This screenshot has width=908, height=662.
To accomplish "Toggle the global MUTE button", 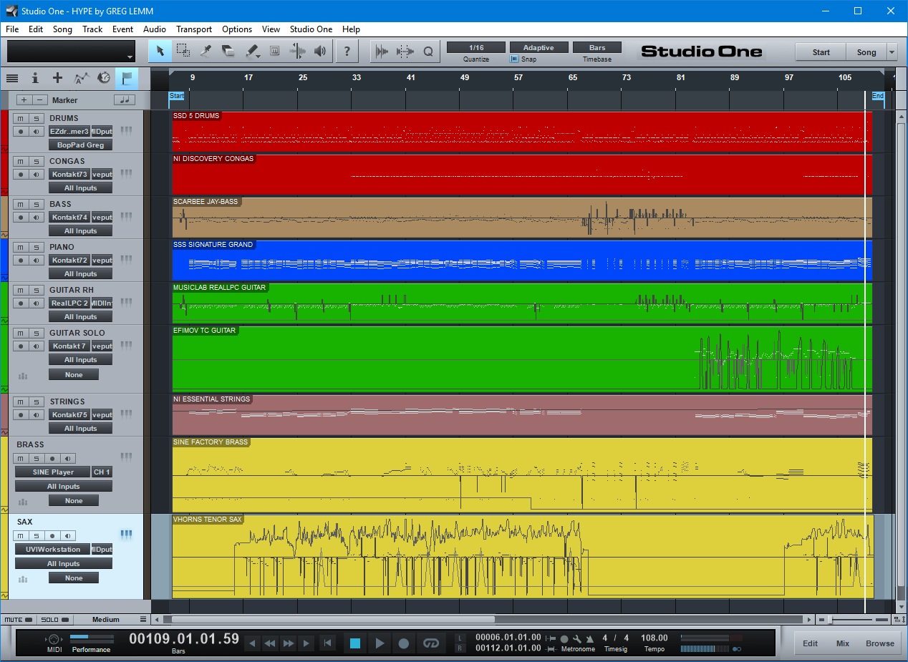I will pyautogui.click(x=19, y=620).
